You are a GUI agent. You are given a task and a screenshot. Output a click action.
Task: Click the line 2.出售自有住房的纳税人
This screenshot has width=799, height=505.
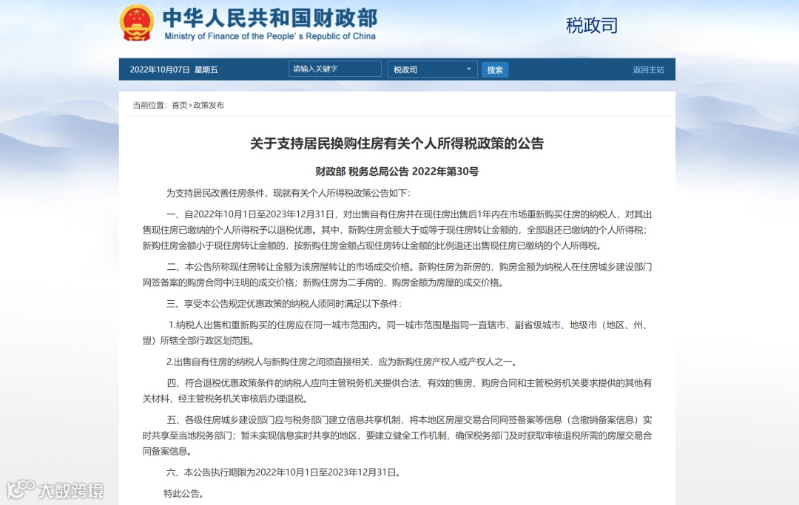[343, 362]
